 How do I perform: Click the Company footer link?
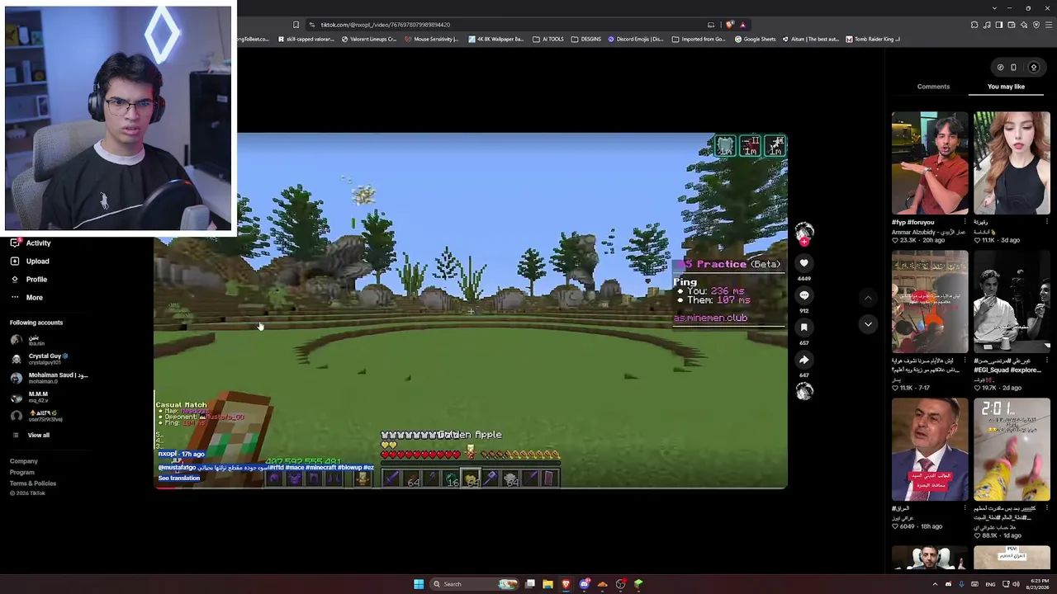(24, 461)
